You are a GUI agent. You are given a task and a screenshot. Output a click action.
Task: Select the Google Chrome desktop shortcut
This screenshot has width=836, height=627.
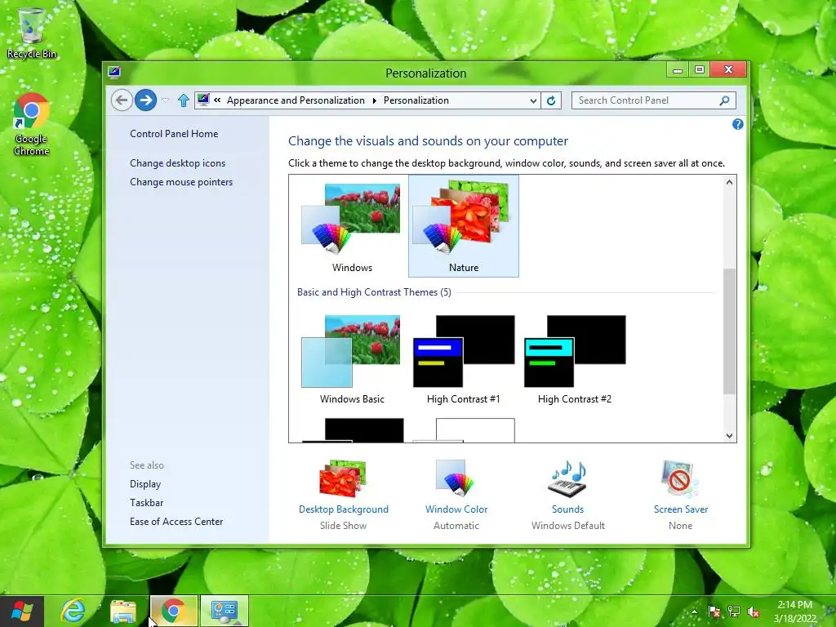coord(32,124)
